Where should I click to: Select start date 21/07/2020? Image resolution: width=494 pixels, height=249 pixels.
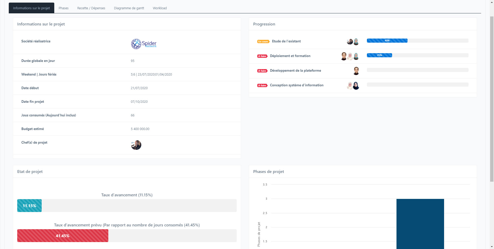pyautogui.click(x=139, y=88)
